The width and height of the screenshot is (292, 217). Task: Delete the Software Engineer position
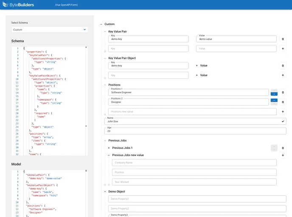click(283, 92)
